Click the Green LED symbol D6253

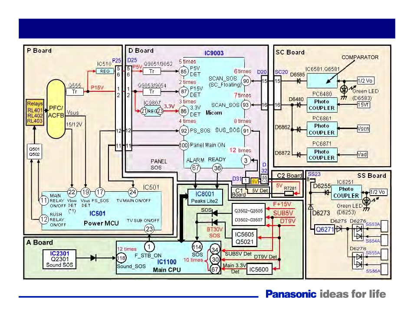[366, 202]
